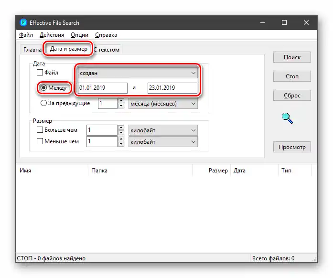Click the Больше чем number field
Screen dimensions: 333x278
[x=102, y=130]
